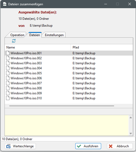Click scroll up arrow in yellow log panel

pyautogui.click(x=131, y=117)
